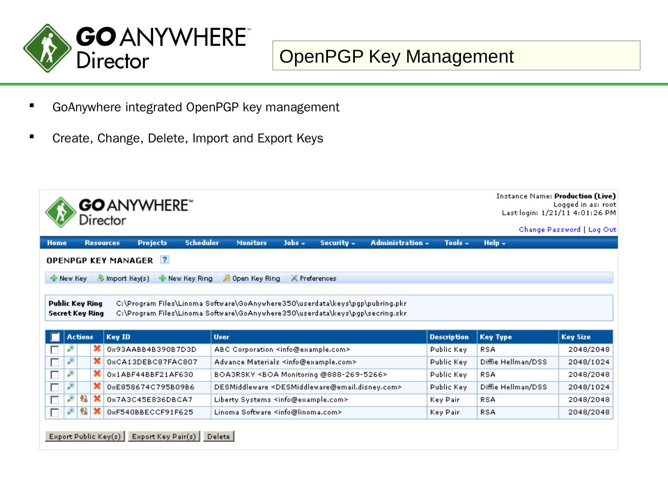Open the Projects page from the navbar
Screen dimensions: 668x501
pyautogui.click(x=152, y=243)
